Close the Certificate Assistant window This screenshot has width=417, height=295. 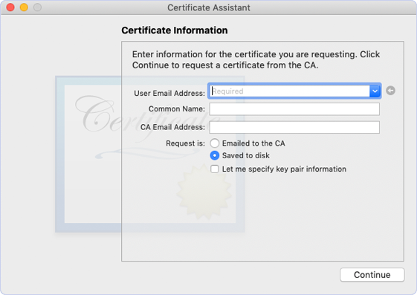(x=10, y=7)
